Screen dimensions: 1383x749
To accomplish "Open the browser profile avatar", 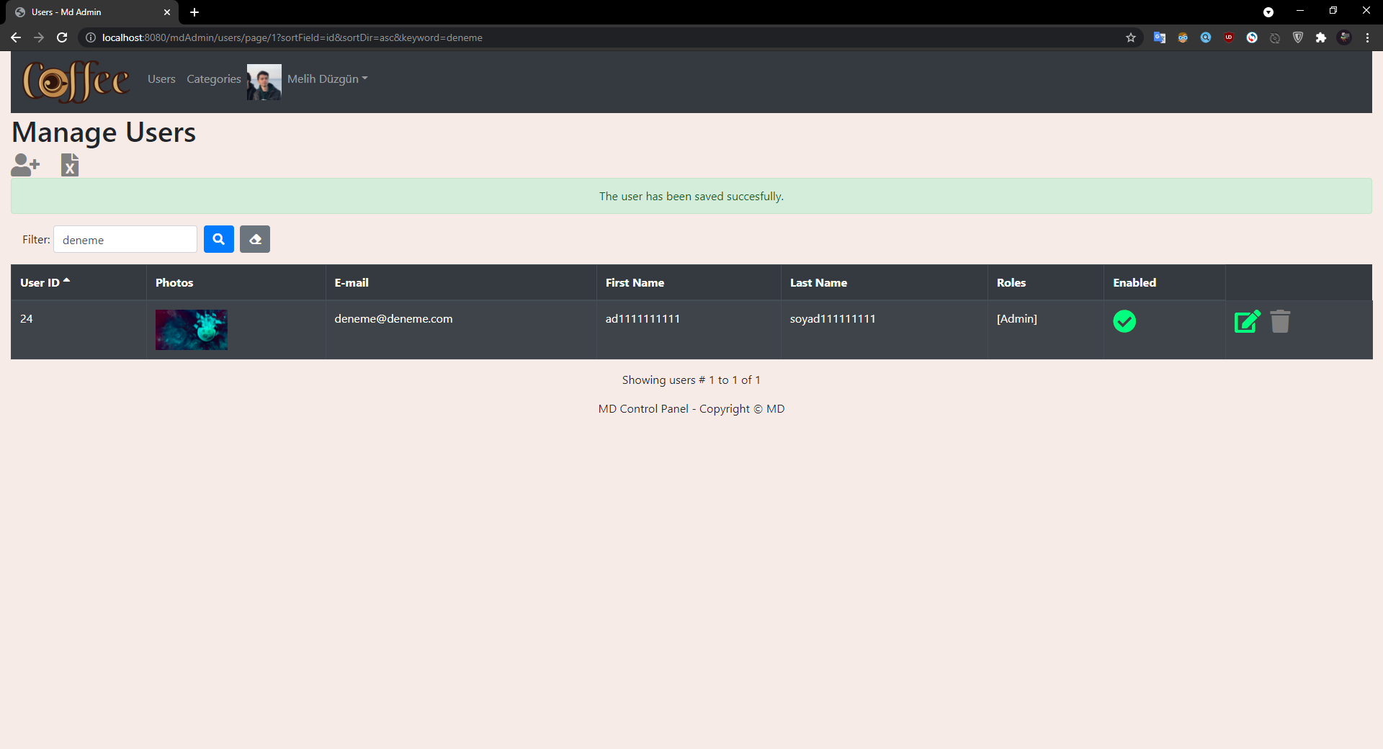I will pyautogui.click(x=1344, y=37).
